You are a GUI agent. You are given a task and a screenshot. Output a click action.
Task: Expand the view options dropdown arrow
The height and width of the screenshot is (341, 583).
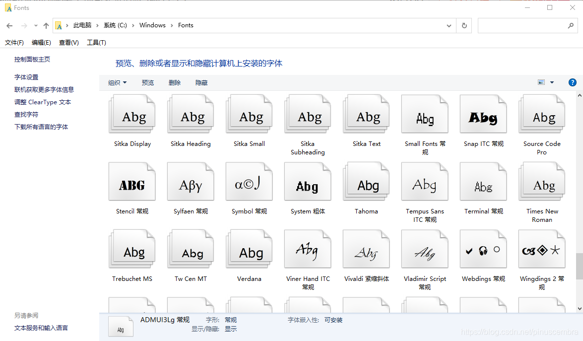click(x=552, y=82)
